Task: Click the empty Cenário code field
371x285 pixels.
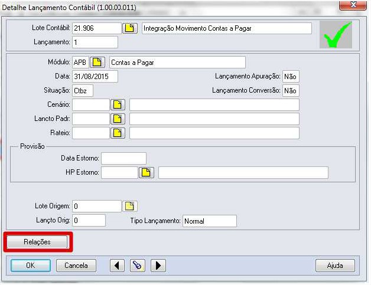Action: pos(91,104)
